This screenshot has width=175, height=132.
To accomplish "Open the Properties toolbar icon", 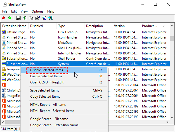I will coord(37,18).
